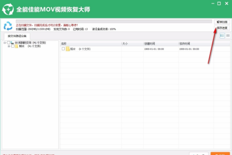Click the 发现文件数: 0 status text
The image size is (232, 155).
62,29
